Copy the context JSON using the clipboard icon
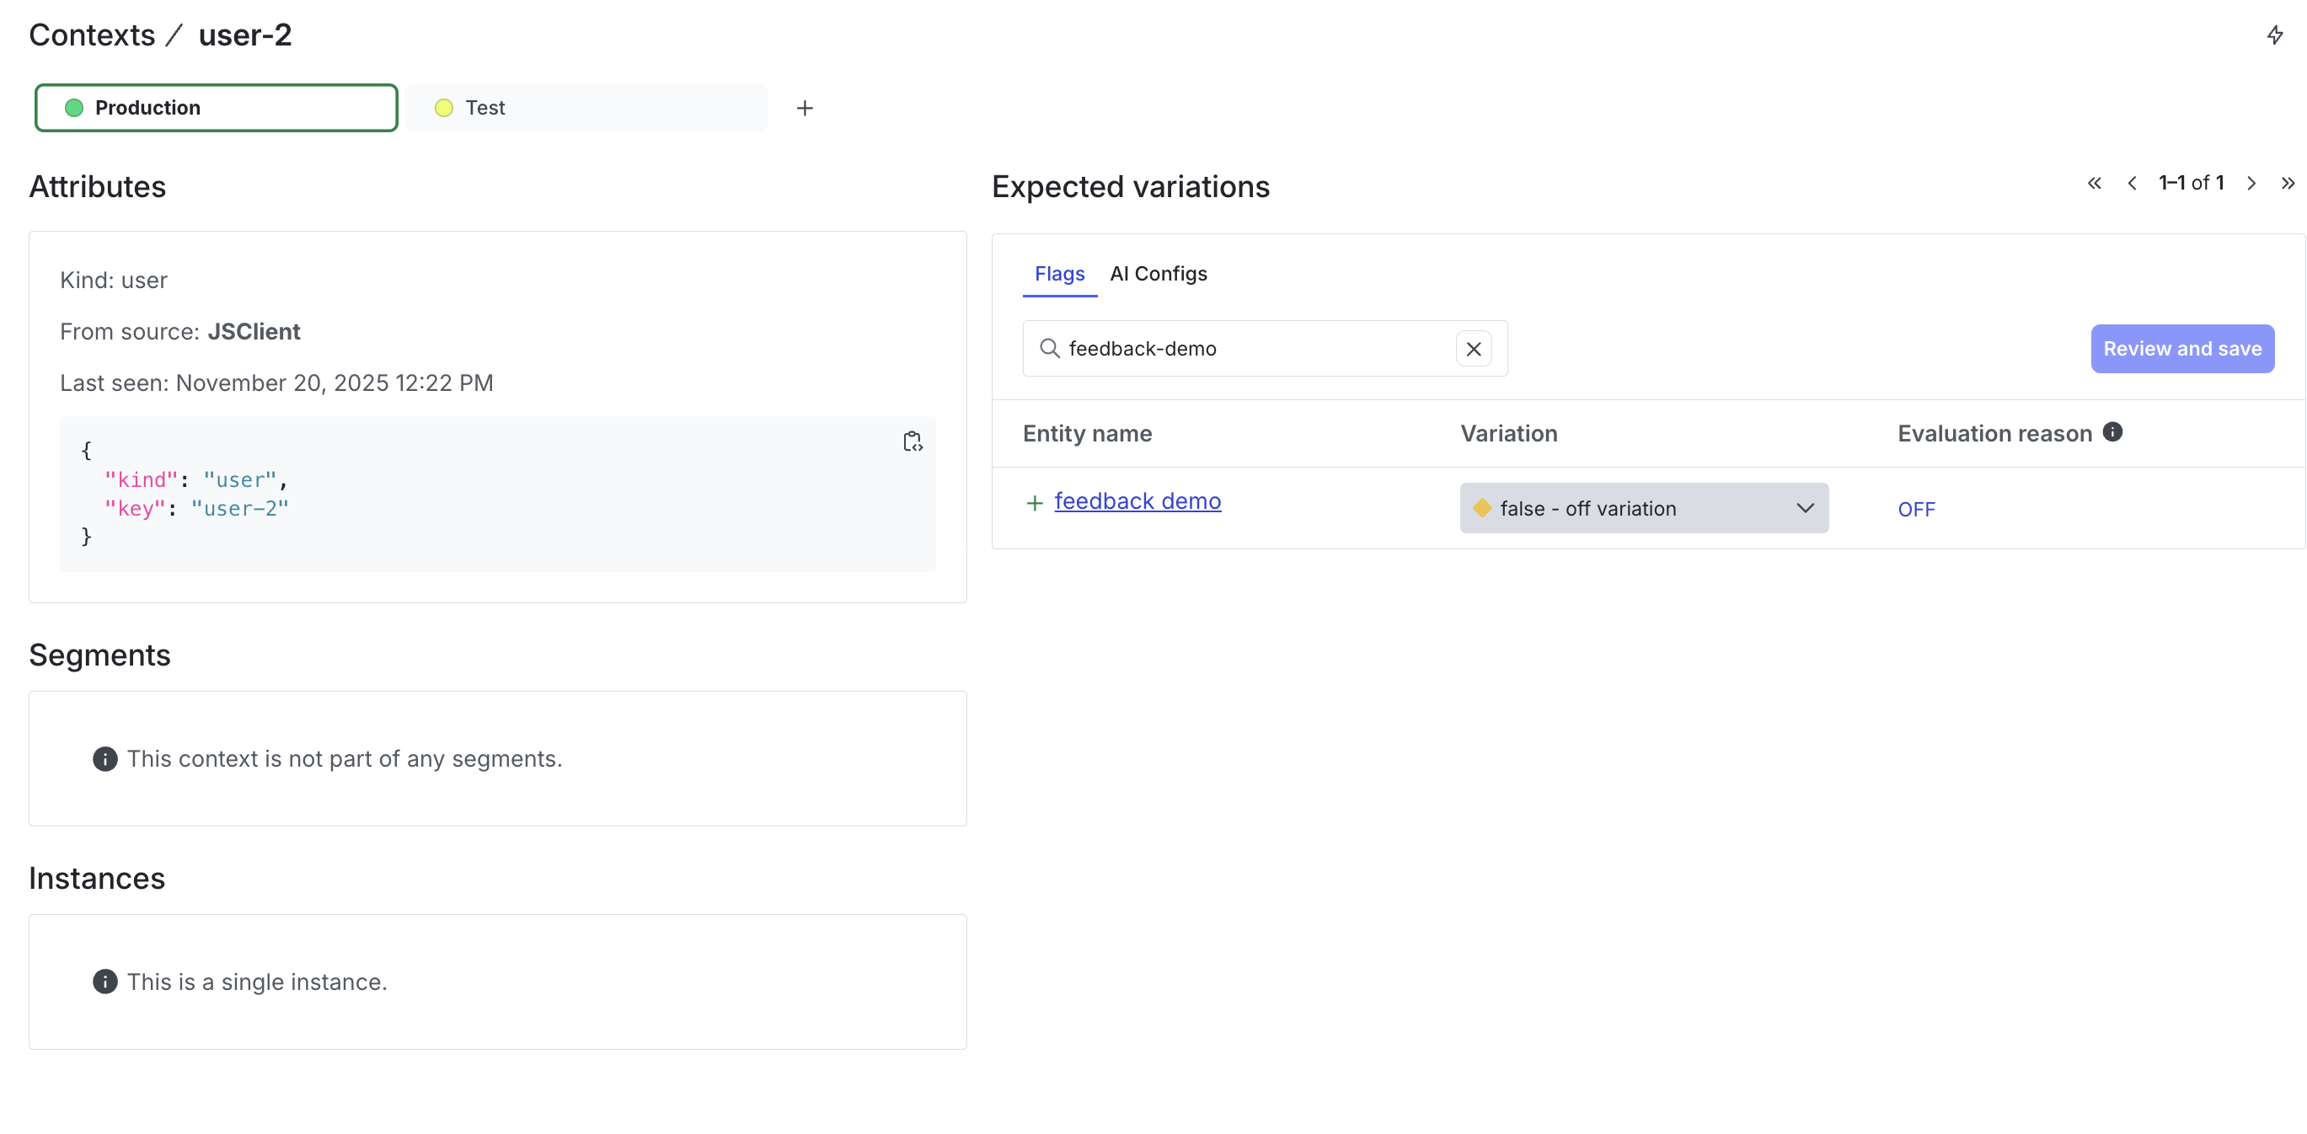 913,440
